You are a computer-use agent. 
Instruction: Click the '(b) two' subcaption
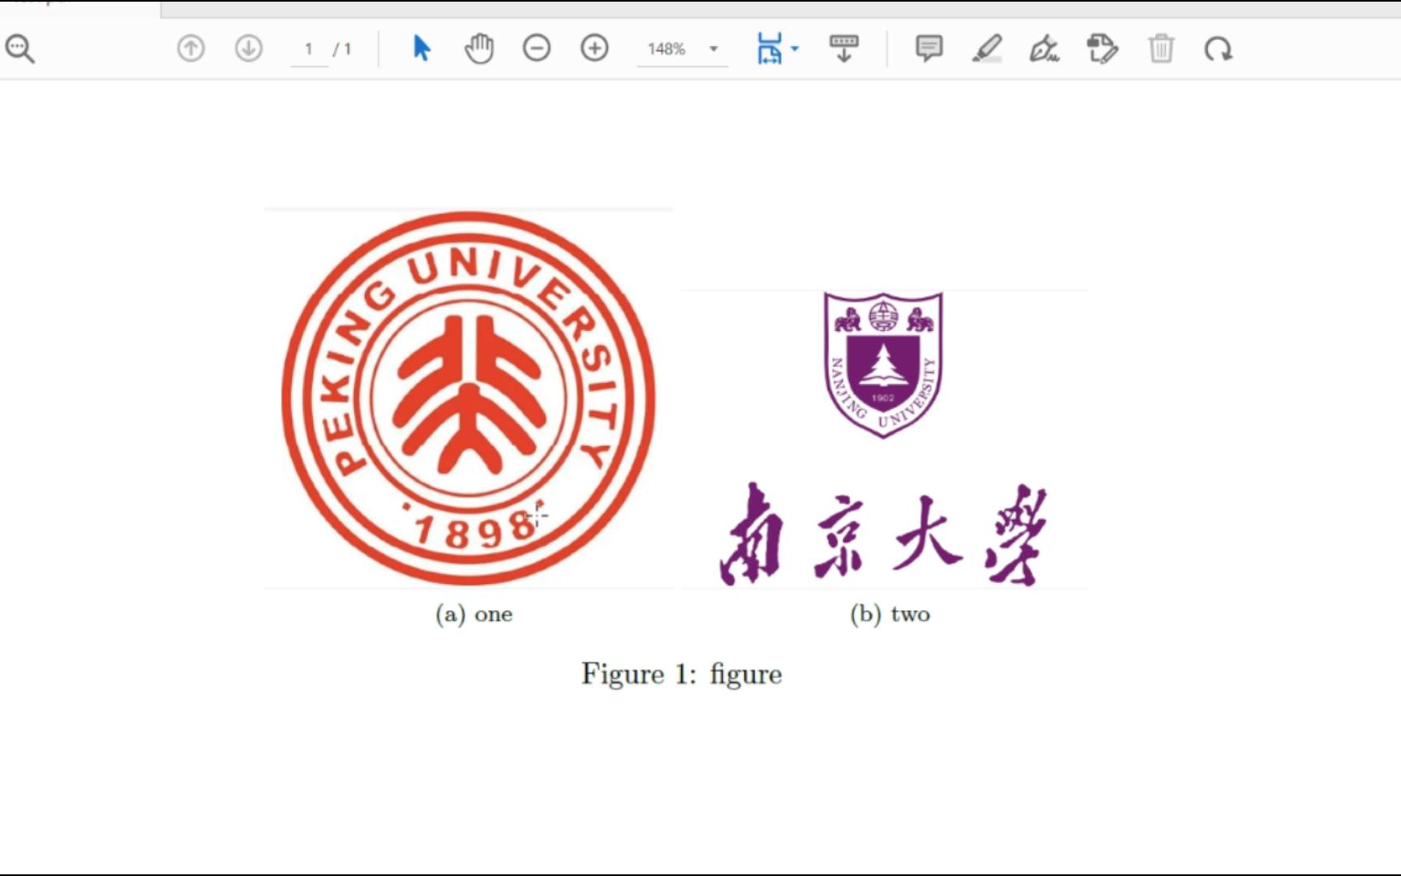[x=890, y=614]
